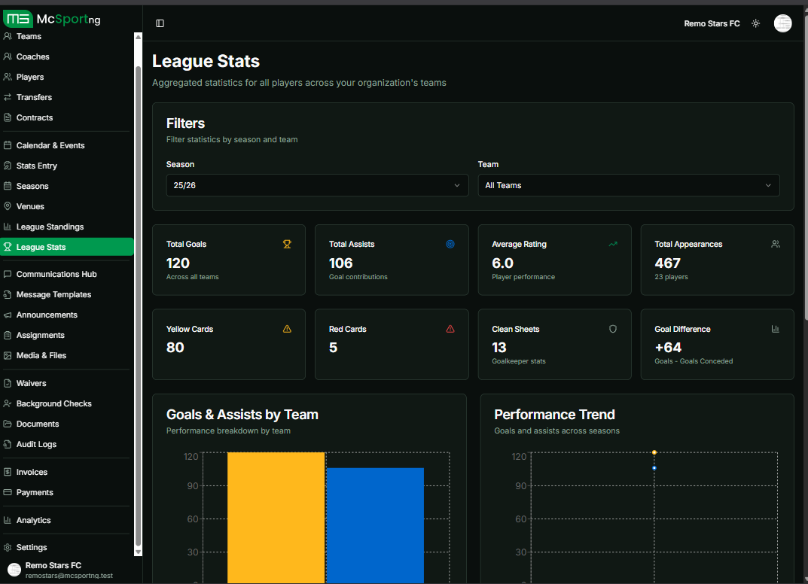Open the All Teams selector chevron
This screenshot has height=584, width=808.
click(x=767, y=184)
